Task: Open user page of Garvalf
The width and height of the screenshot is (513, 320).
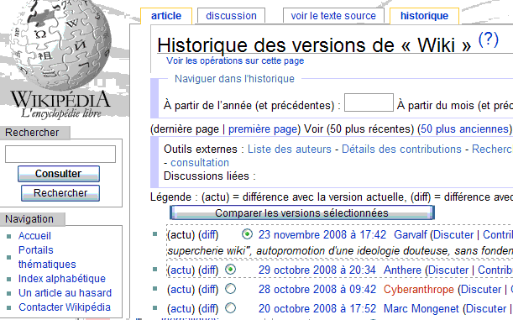Action: point(411,235)
